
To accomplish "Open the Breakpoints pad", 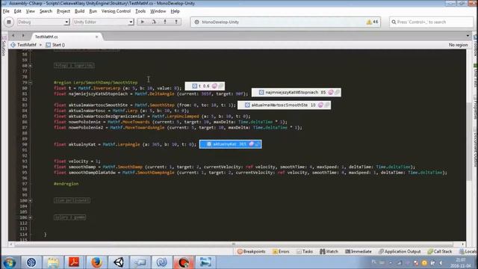I will point(252,252).
